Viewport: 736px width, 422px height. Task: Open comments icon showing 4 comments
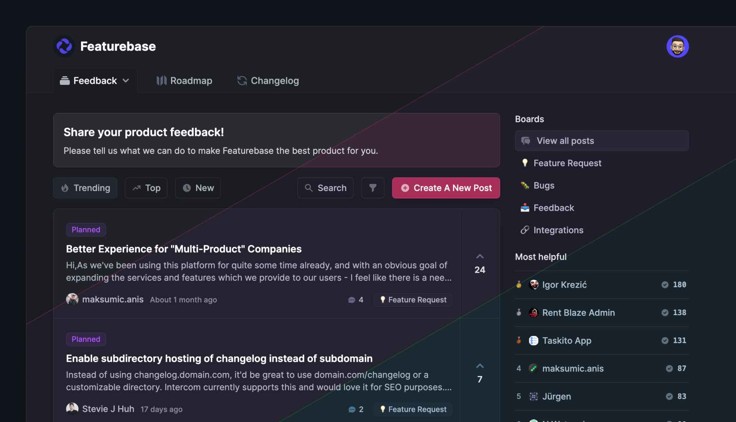pyautogui.click(x=352, y=300)
